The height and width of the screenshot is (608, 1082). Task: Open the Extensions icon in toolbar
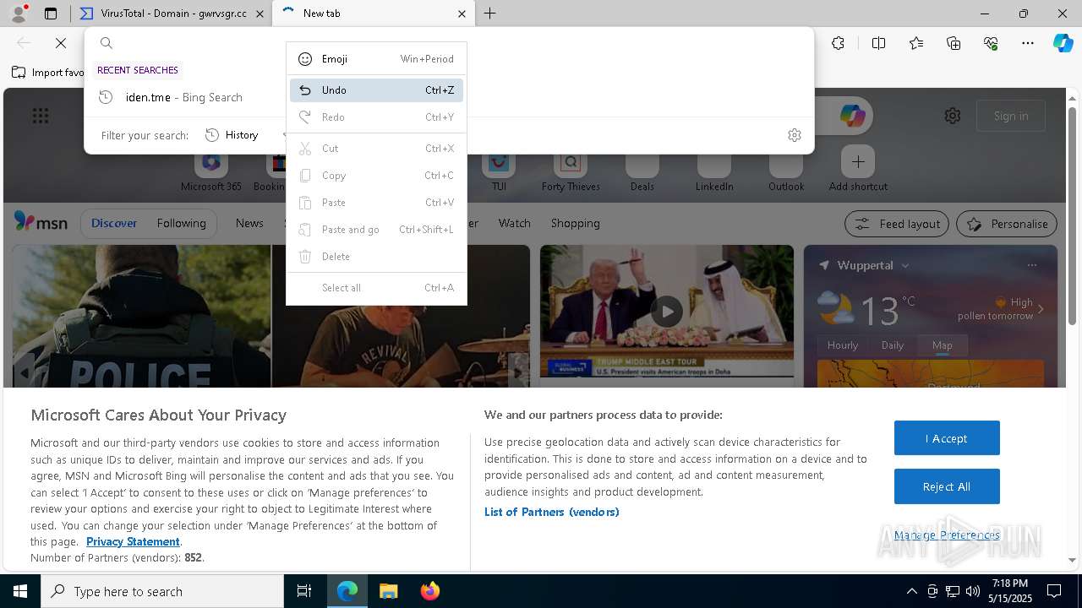[838, 43]
